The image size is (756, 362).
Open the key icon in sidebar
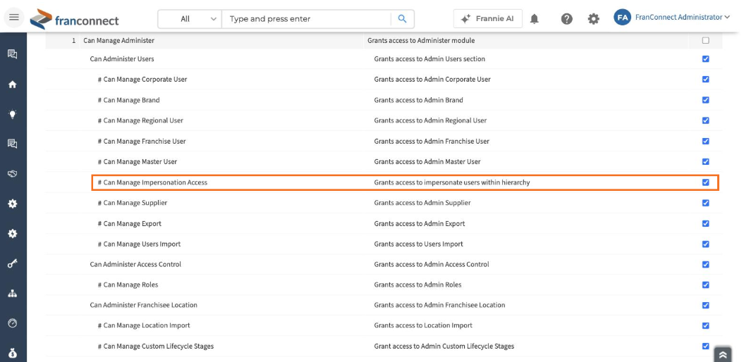pos(13,263)
